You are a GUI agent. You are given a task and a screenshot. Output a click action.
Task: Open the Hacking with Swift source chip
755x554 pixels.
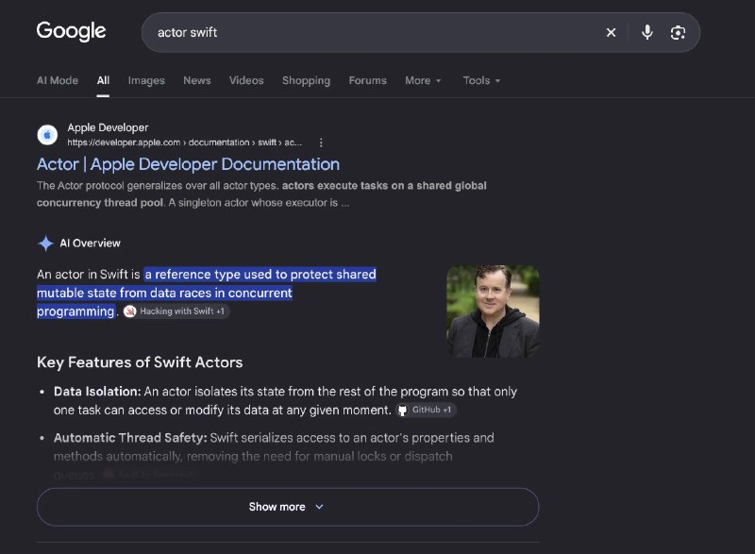pos(176,311)
